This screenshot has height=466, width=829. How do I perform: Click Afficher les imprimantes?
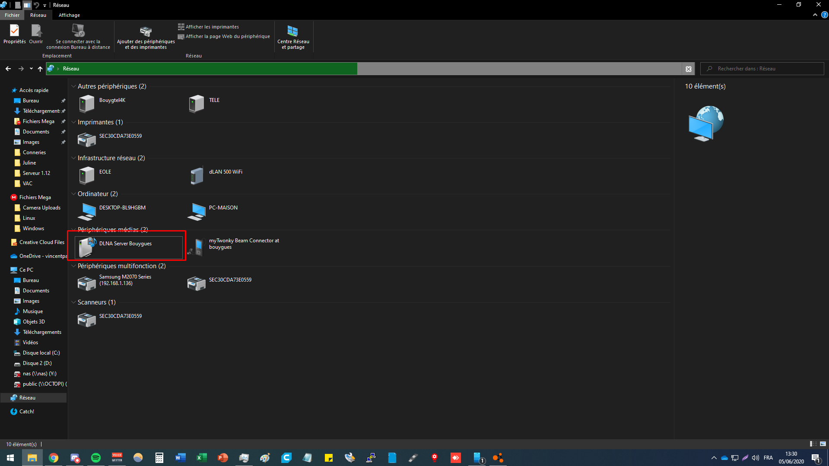pyautogui.click(x=208, y=27)
